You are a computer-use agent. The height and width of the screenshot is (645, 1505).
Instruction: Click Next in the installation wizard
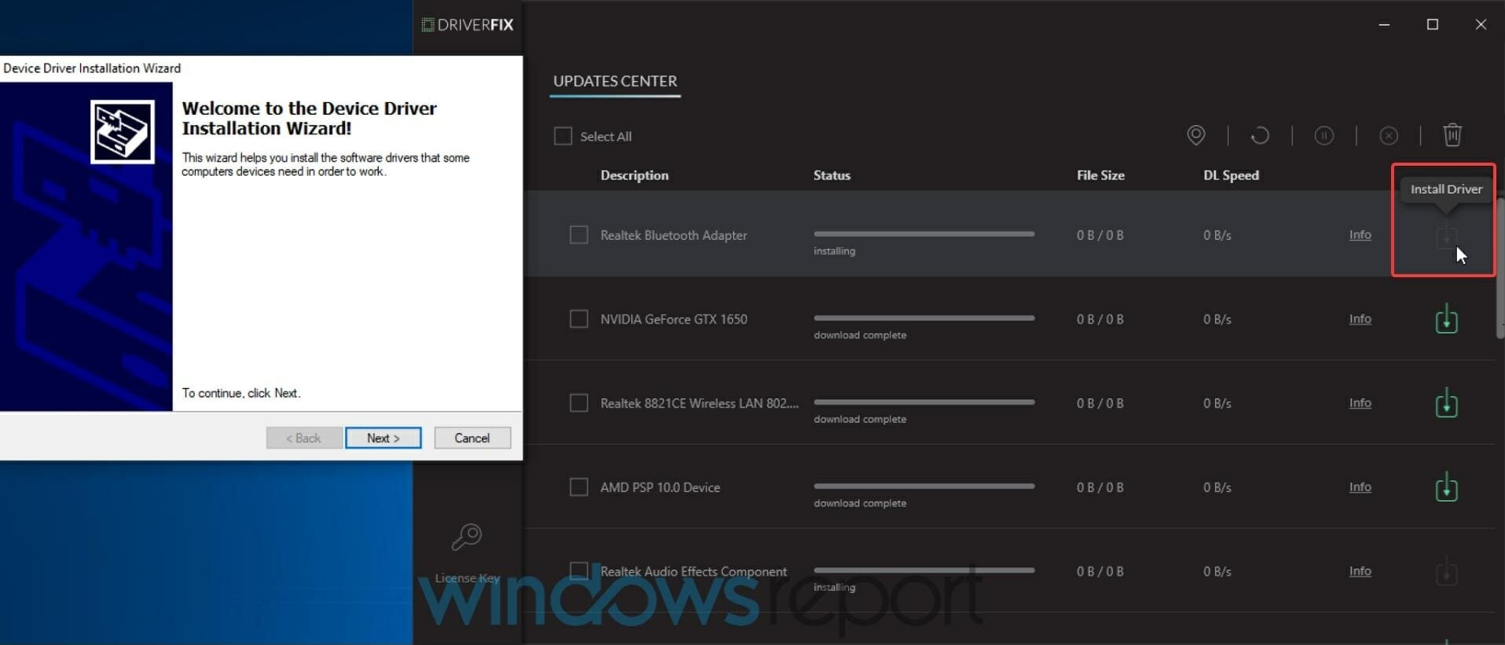point(383,438)
